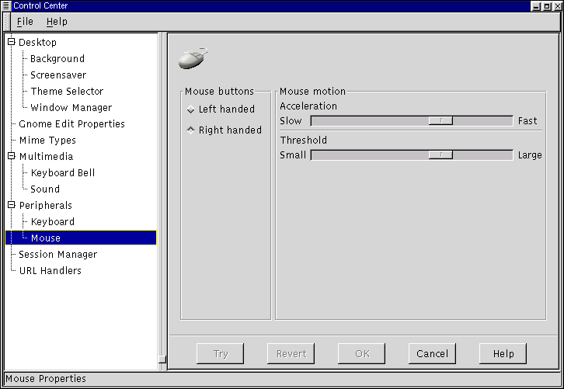Click the mouse icon in the properties panel

click(x=193, y=58)
